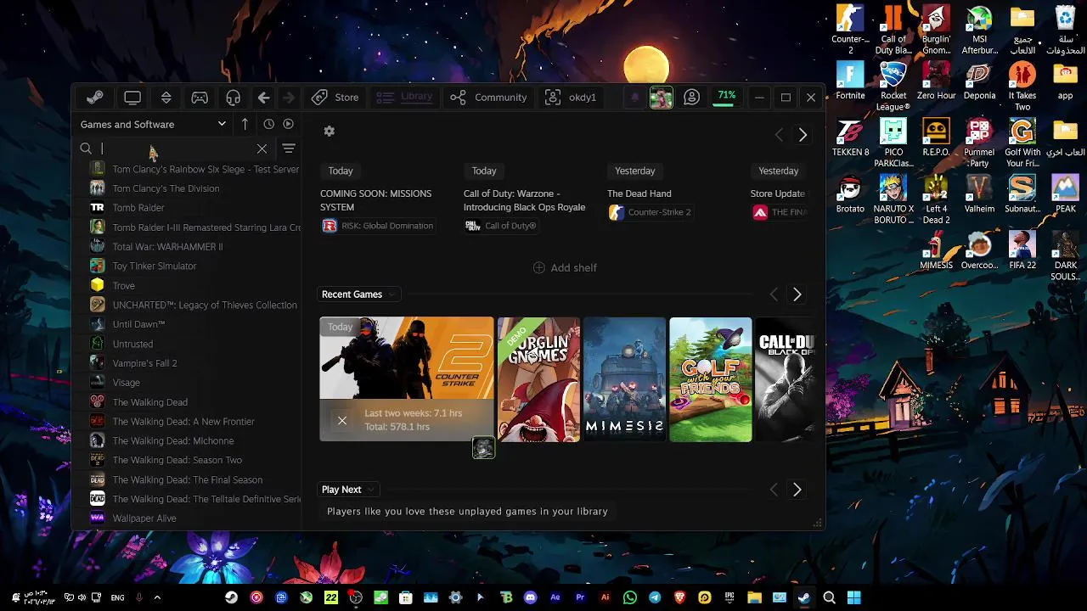Open the MIMESIS game tile
This screenshot has height=611, width=1087.
(x=624, y=379)
